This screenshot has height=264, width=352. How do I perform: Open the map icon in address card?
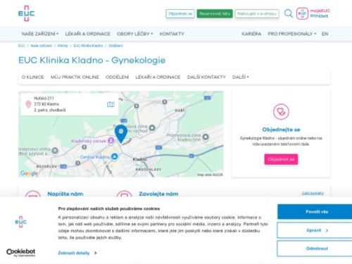click(111, 104)
